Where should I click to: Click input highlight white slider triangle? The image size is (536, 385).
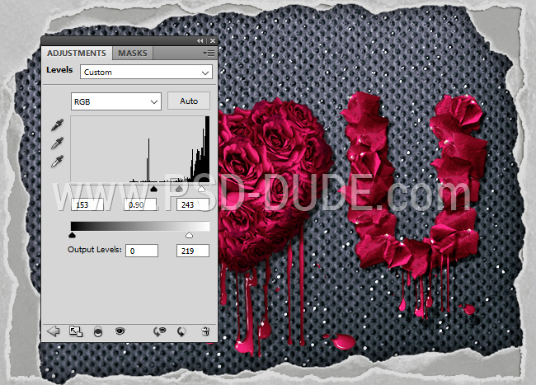coord(202,189)
